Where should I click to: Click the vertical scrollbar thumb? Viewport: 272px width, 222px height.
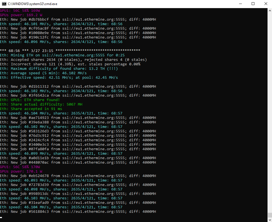tap(270, 215)
